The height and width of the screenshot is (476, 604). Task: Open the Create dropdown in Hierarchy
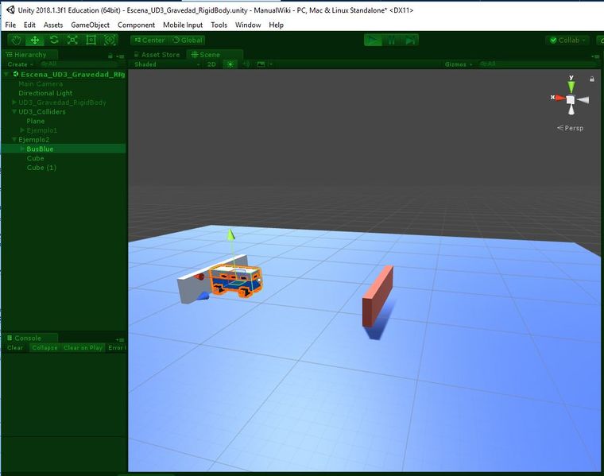point(20,64)
